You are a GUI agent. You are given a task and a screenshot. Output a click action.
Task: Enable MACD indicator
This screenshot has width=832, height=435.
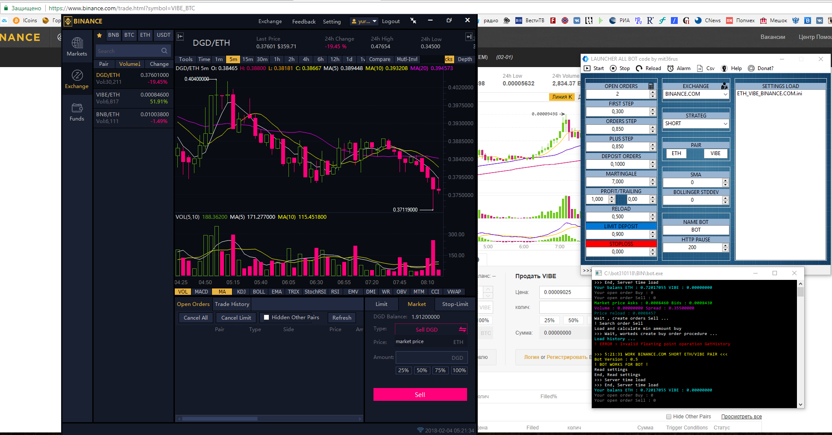pos(201,292)
